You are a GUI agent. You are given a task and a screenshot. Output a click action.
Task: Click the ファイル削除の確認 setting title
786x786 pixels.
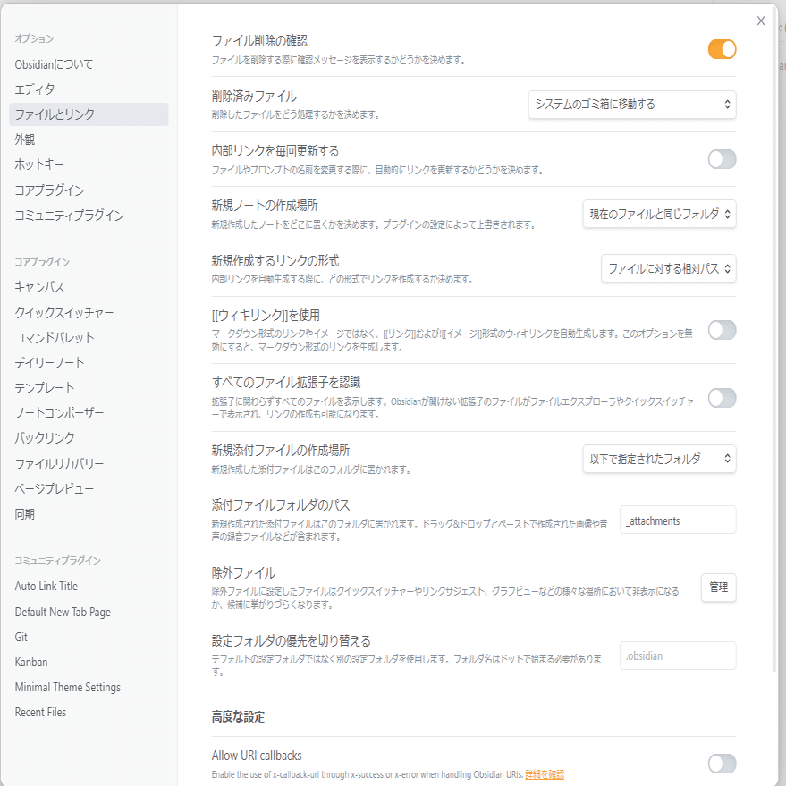click(x=259, y=40)
